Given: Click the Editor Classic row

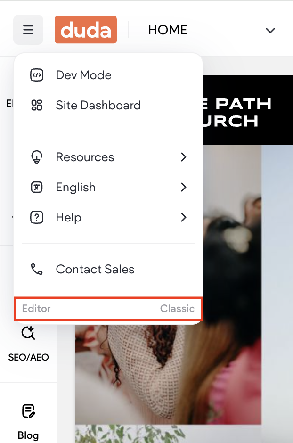Looking at the screenshot, I should tap(108, 309).
